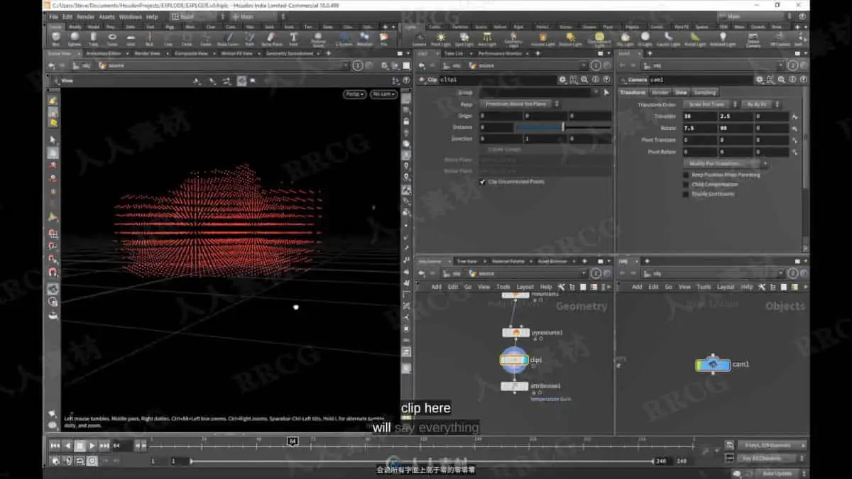852x479 pixels.
Task: Add a Point Light from the shelf
Action: point(440,38)
